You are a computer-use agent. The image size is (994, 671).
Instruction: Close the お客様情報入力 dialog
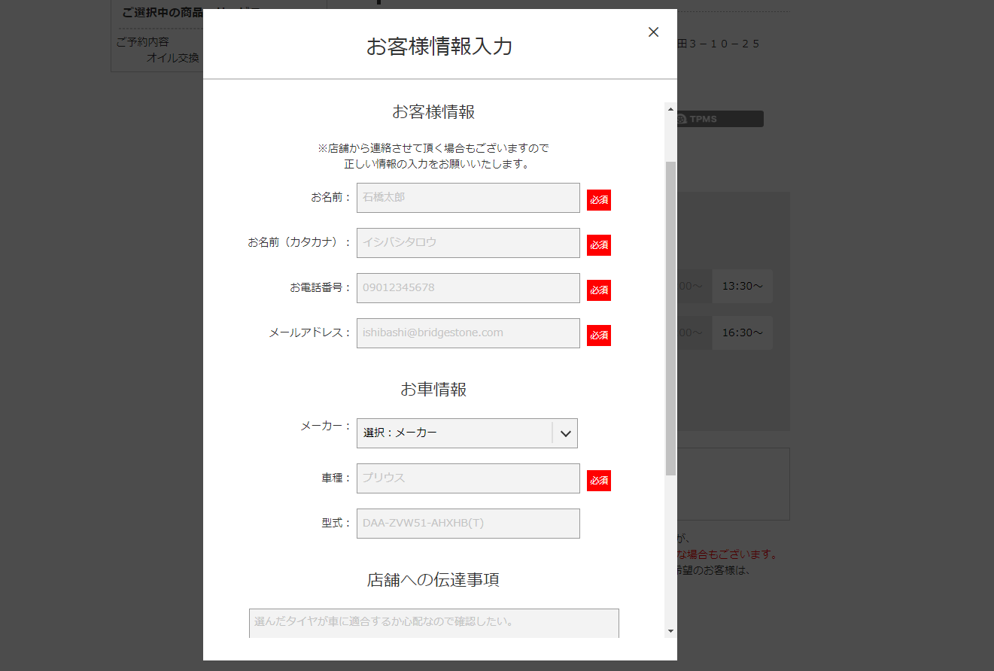pos(653,32)
